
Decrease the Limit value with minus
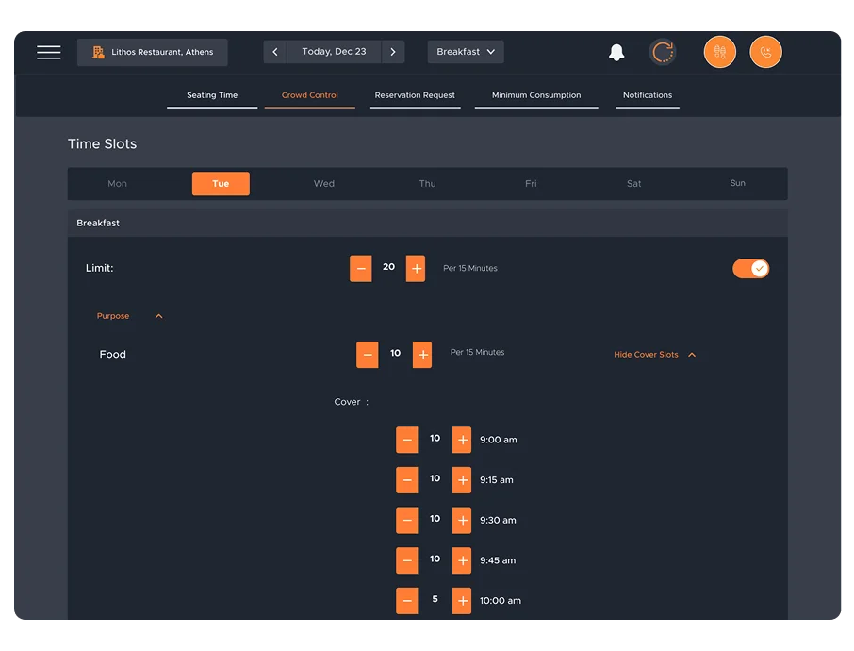click(361, 268)
